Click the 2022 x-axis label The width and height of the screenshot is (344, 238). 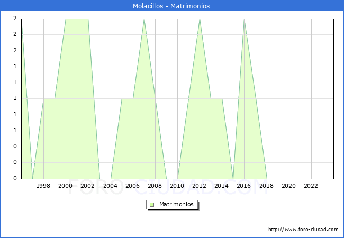click(311, 186)
